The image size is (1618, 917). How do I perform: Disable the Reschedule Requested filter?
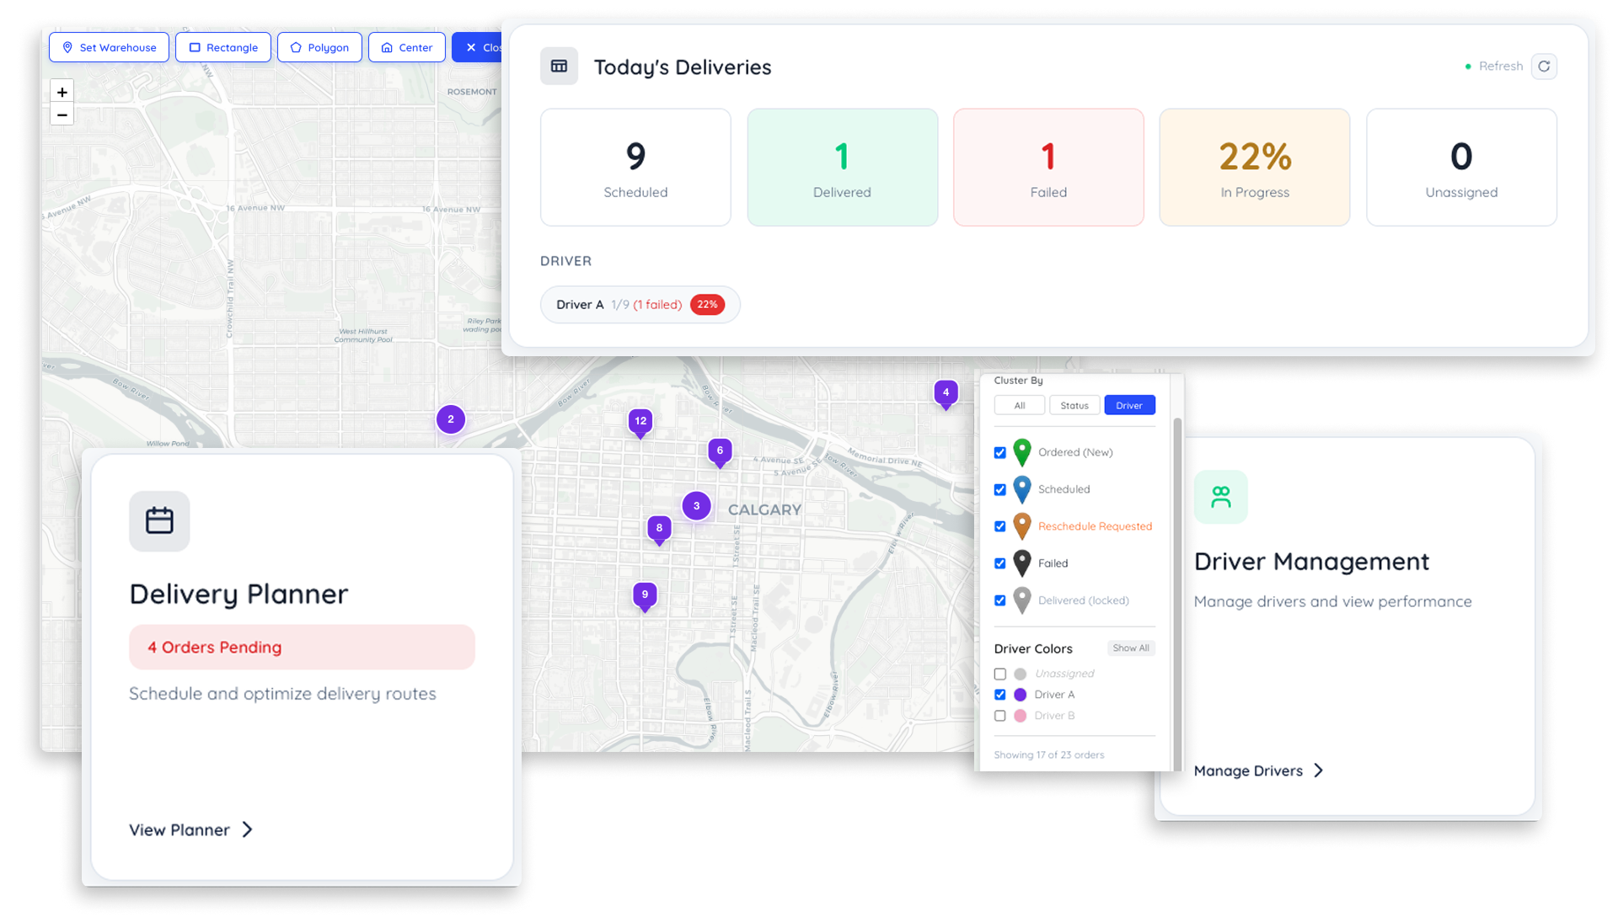[x=1000, y=526]
